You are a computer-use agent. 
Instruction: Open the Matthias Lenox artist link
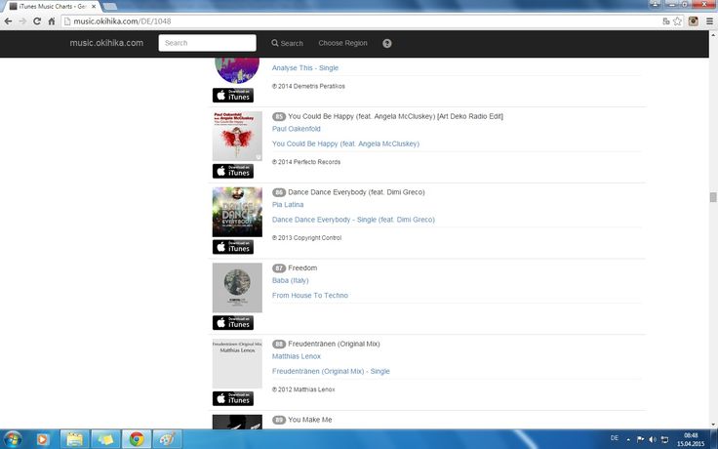click(297, 356)
